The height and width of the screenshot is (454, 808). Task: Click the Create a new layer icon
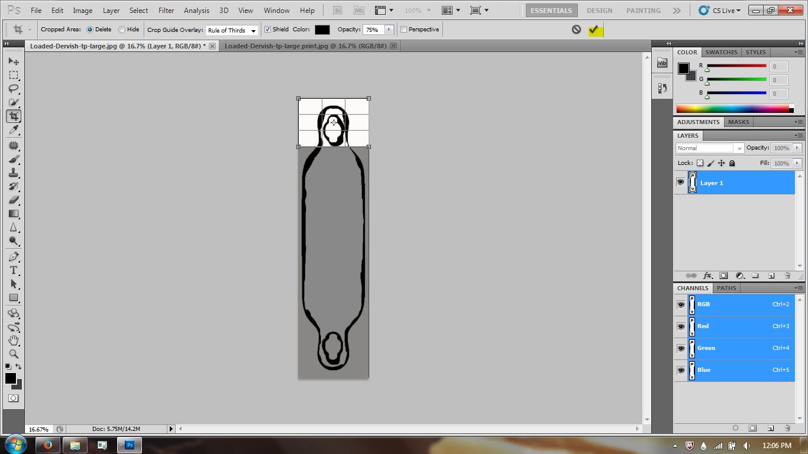pos(771,275)
